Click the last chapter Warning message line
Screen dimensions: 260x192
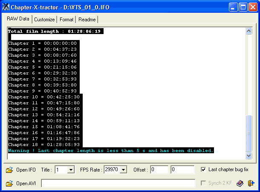(111, 151)
